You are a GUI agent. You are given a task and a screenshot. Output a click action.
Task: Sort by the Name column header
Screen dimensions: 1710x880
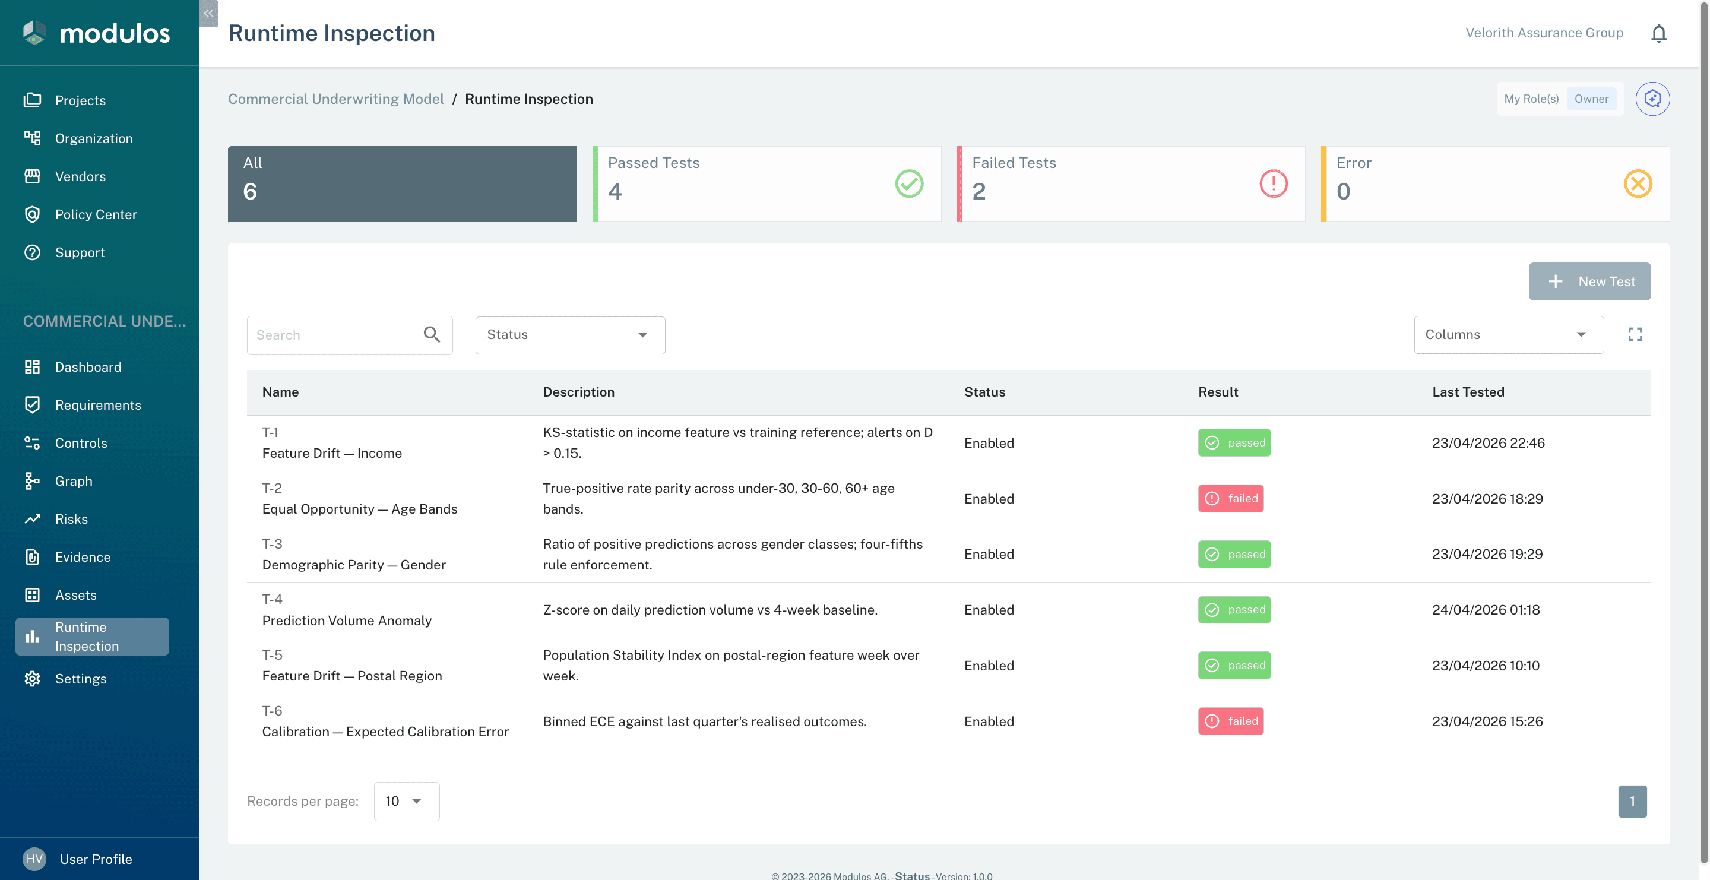pyautogui.click(x=280, y=392)
